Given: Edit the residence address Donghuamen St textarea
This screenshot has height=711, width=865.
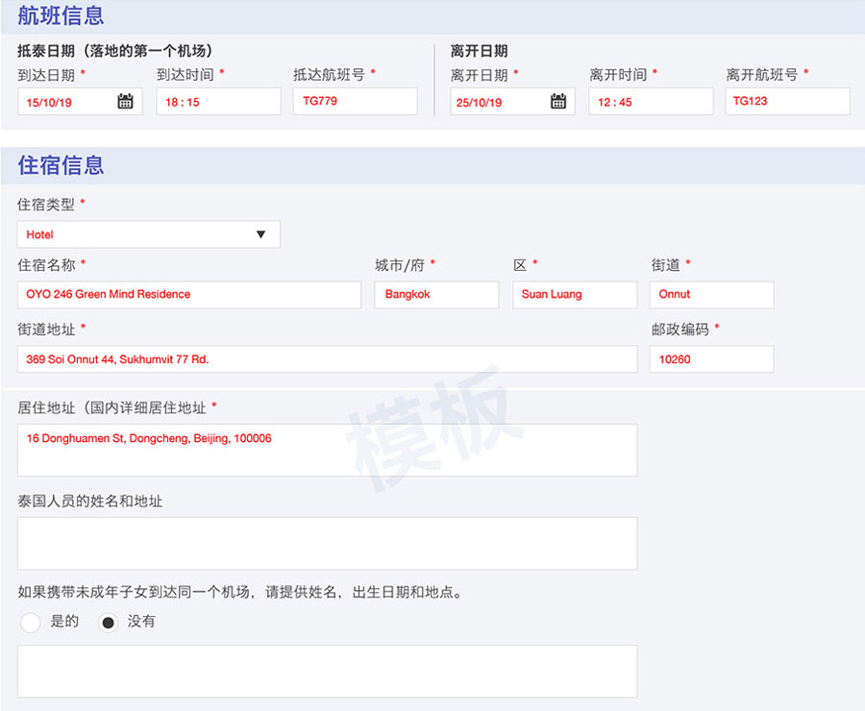Looking at the screenshot, I should (327, 450).
